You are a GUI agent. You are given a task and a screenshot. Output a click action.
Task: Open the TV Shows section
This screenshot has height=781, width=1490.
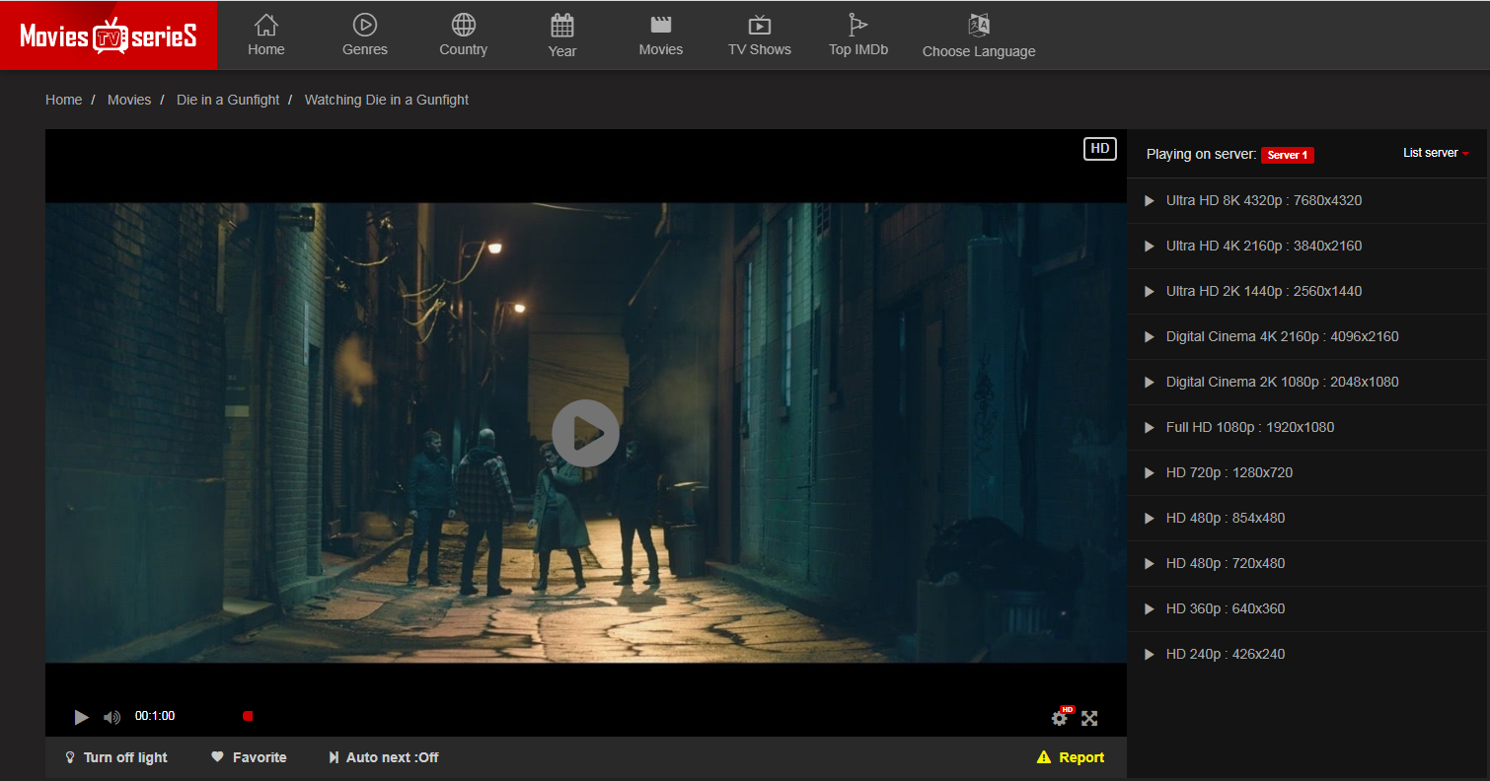pos(760,35)
